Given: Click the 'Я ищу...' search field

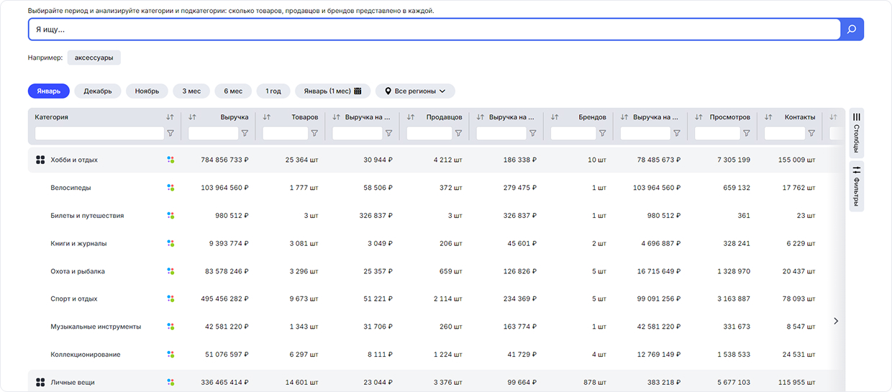Looking at the screenshot, I should point(432,29).
